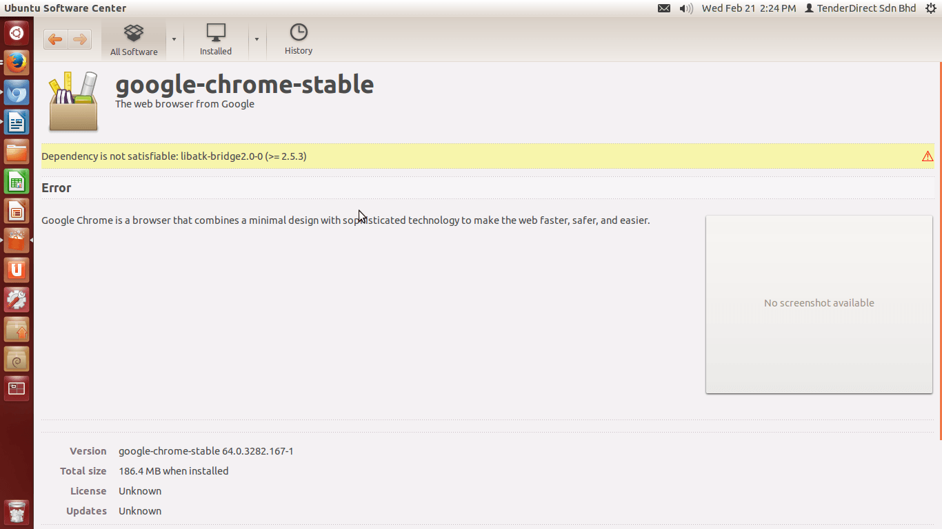This screenshot has width=942, height=529.
Task: Open the Files manager from the launcher
Action: (17, 152)
